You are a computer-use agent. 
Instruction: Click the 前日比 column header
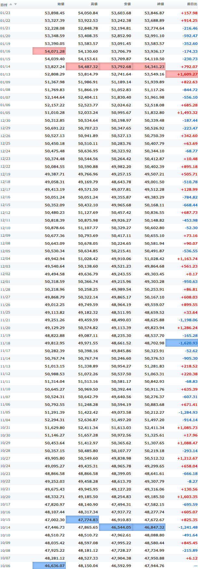point(192,4)
